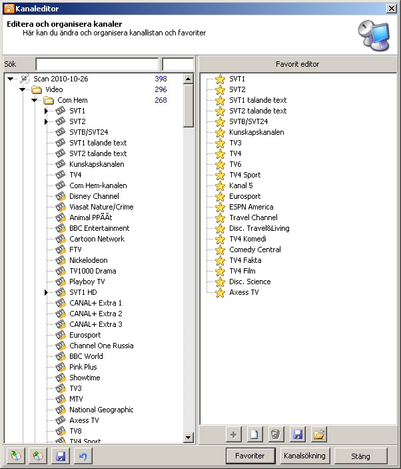
Task: Click the channel icon beside Playboy TV
Action: point(61,282)
